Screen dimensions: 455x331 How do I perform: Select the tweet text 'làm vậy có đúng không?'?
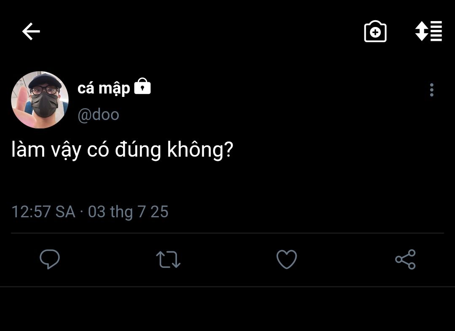pyautogui.click(x=122, y=150)
